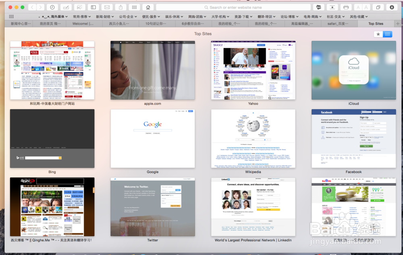Expand the 论坛·博客 bookmarks folder

[x=290, y=16]
